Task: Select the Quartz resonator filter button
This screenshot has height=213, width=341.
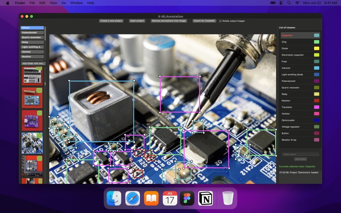Action: 32,37
